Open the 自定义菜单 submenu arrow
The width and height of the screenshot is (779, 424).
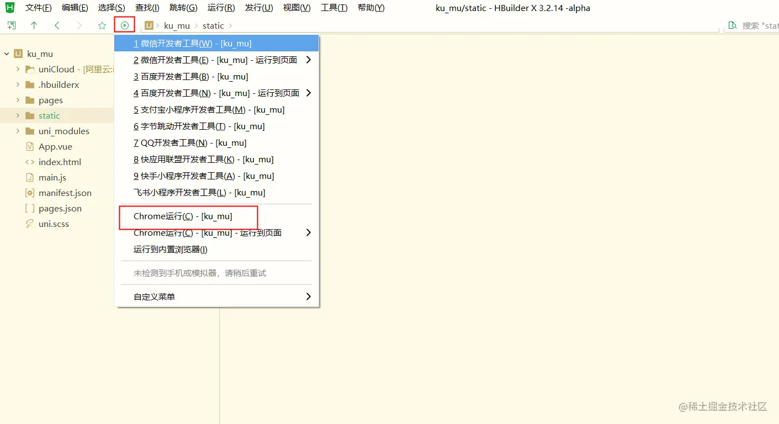309,296
